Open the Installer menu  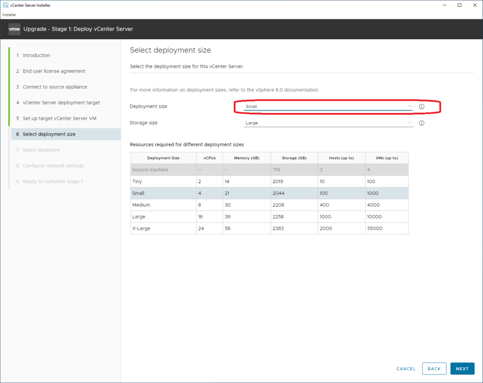point(9,15)
